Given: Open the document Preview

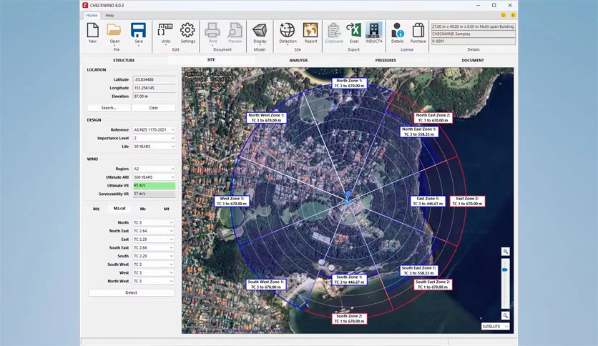Looking at the screenshot, I should point(235,33).
